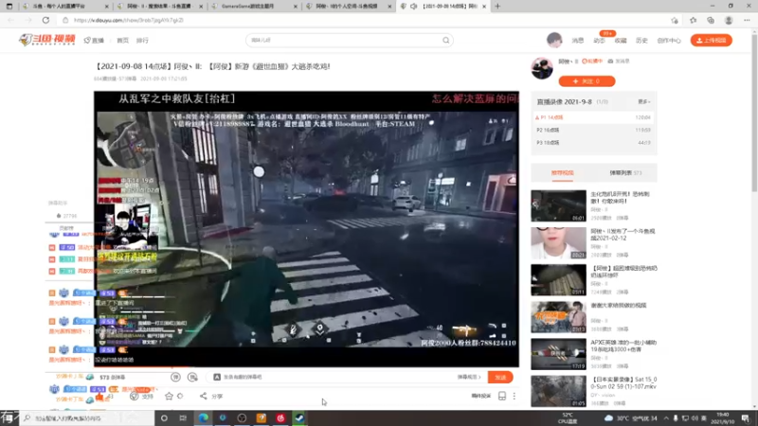Screen dimensions: 758x426
Task: Click the browser address bar URL
Action: click(x=129, y=20)
